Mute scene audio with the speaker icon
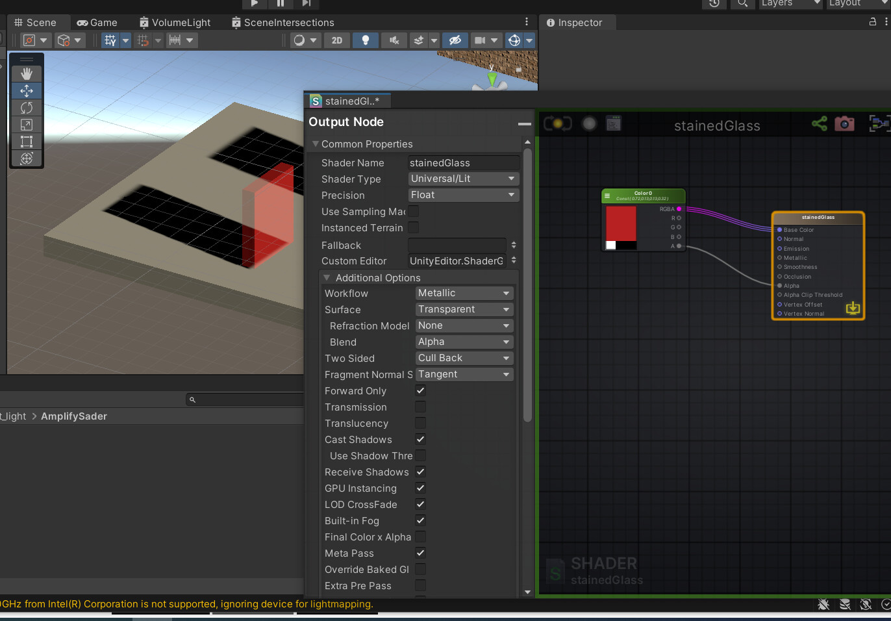This screenshot has height=621, width=891. pos(394,40)
